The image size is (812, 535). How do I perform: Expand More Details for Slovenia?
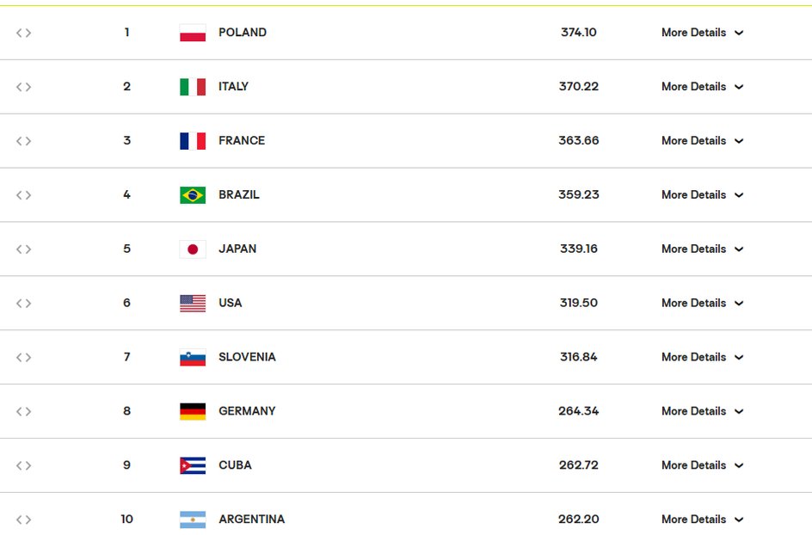(x=702, y=357)
